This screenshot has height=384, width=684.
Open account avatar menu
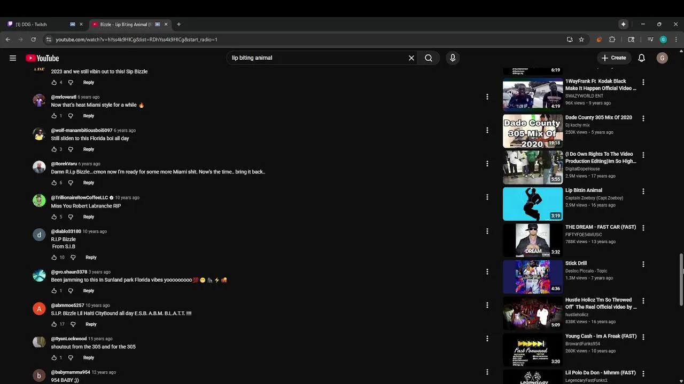click(x=662, y=58)
